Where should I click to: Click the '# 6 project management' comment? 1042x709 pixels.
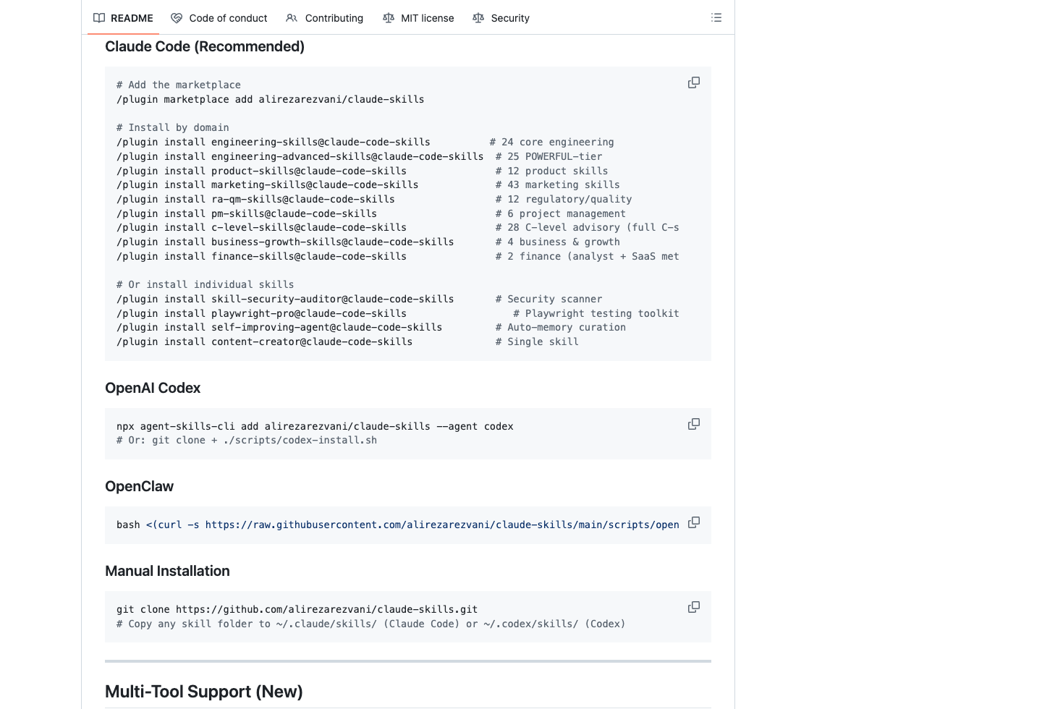(x=561, y=213)
